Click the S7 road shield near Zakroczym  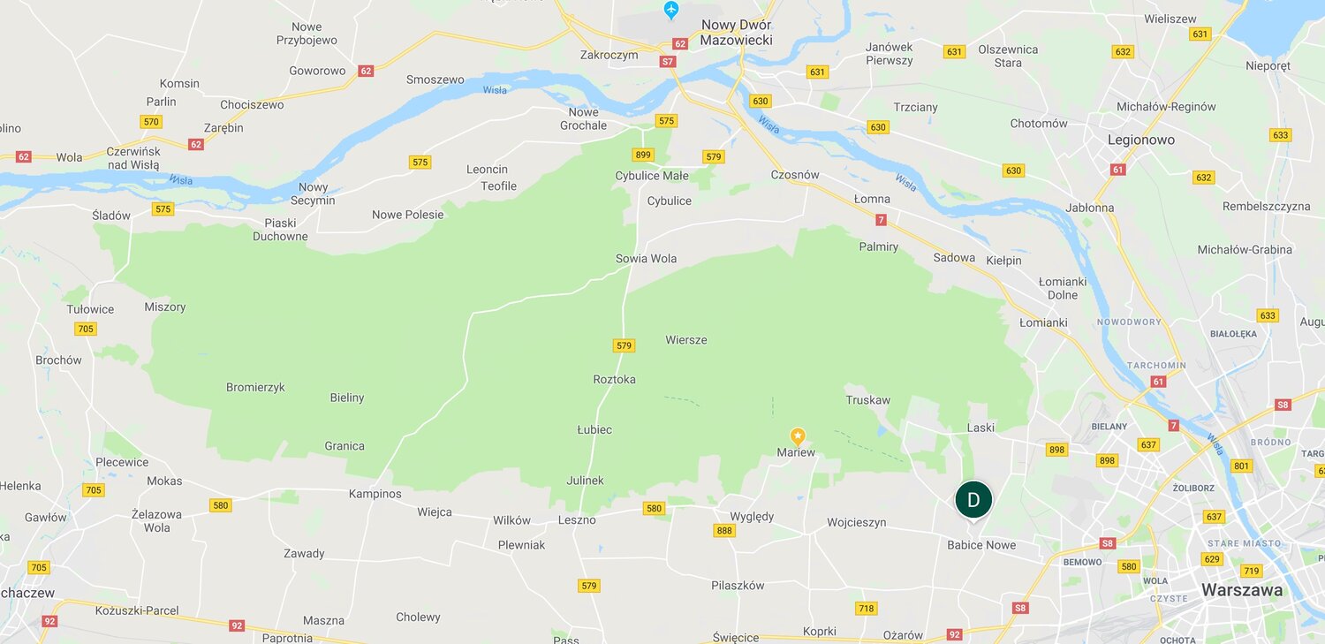click(668, 62)
